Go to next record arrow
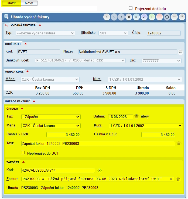The width and height of the screenshot is (188, 199). (x=121, y=17)
